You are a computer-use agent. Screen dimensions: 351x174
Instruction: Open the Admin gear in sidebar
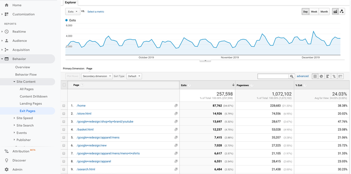click(x=7, y=169)
